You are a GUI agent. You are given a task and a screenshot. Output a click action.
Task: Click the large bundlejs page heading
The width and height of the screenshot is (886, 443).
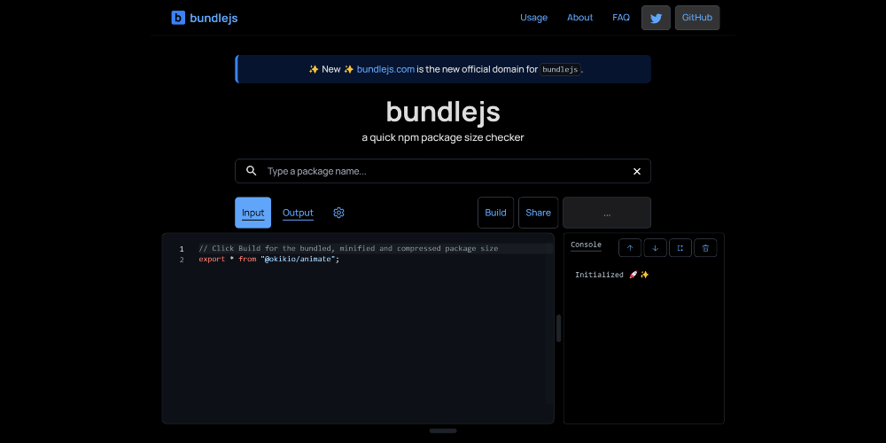[443, 112]
